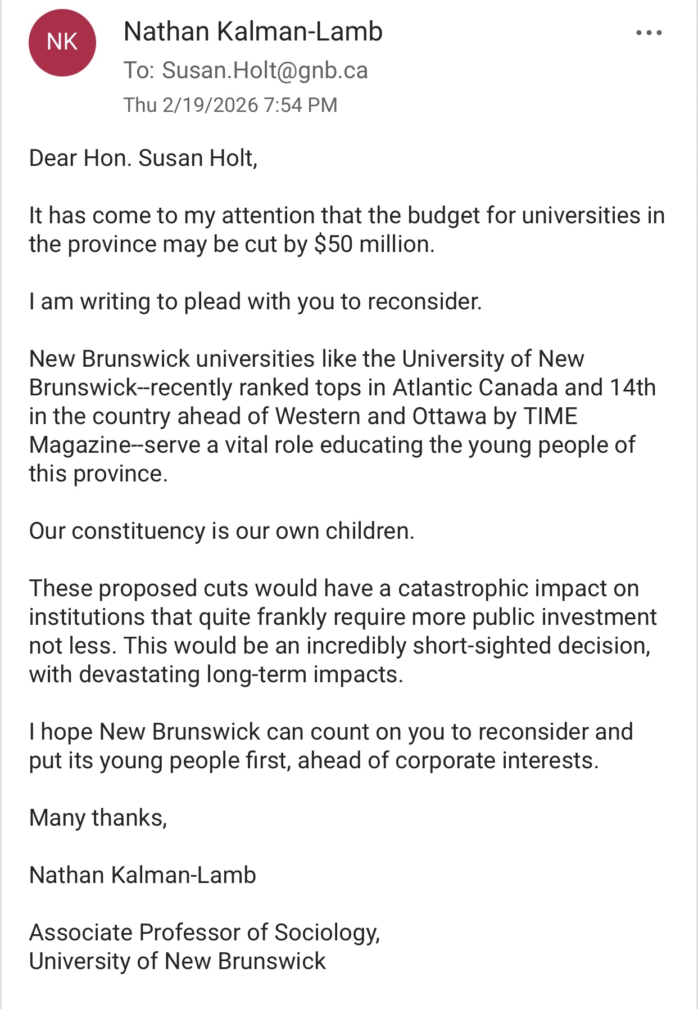Click the signature name Nathan Kalman-Lamb
This screenshot has height=1009, width=698.
tap(143, 876)
